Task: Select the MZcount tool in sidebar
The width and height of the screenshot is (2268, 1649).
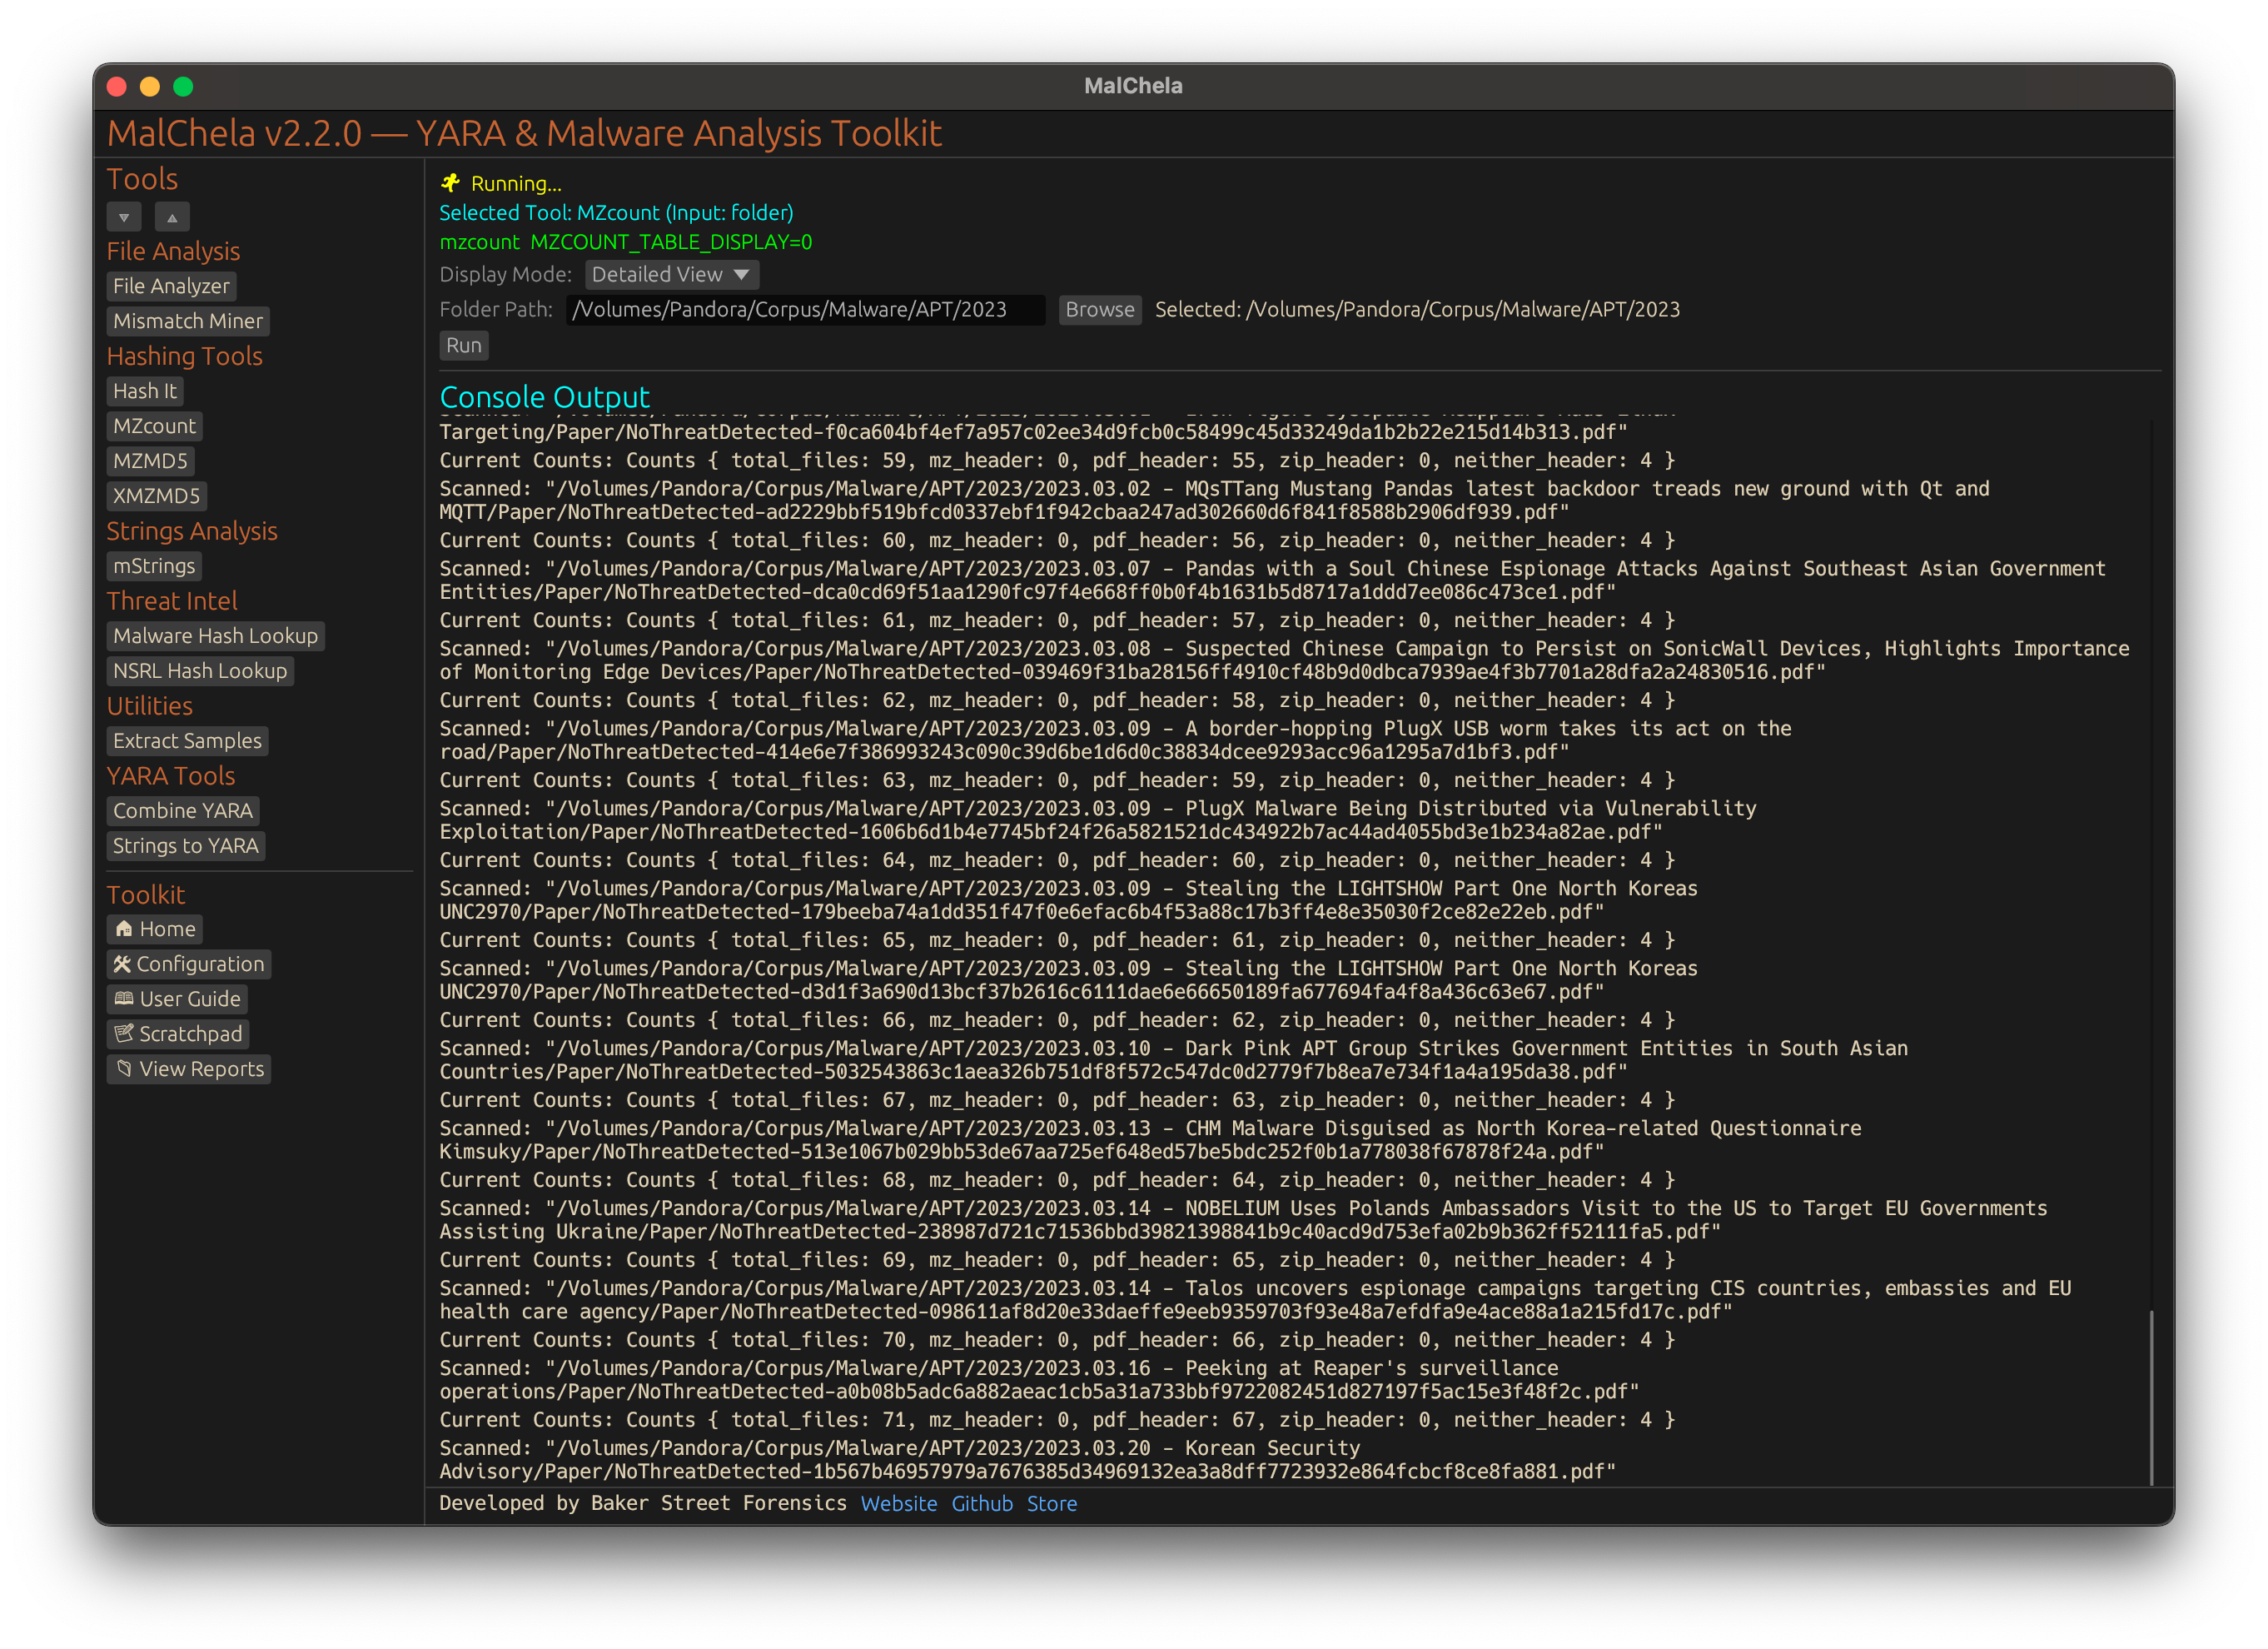Action: tap(154, 426)
